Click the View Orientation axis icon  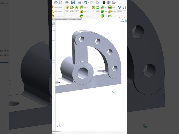click(122, 21)
